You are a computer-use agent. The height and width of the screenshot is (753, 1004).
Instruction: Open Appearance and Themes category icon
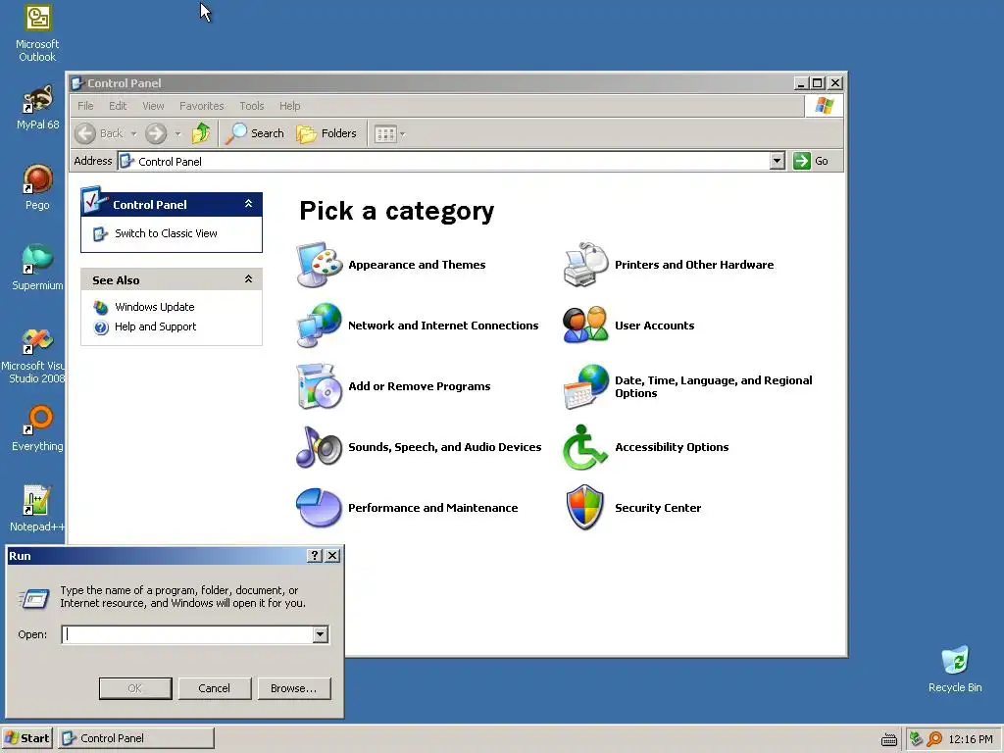(320, 265)
